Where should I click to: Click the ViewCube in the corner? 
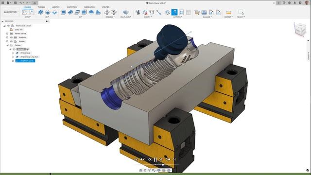coord(300,30)
